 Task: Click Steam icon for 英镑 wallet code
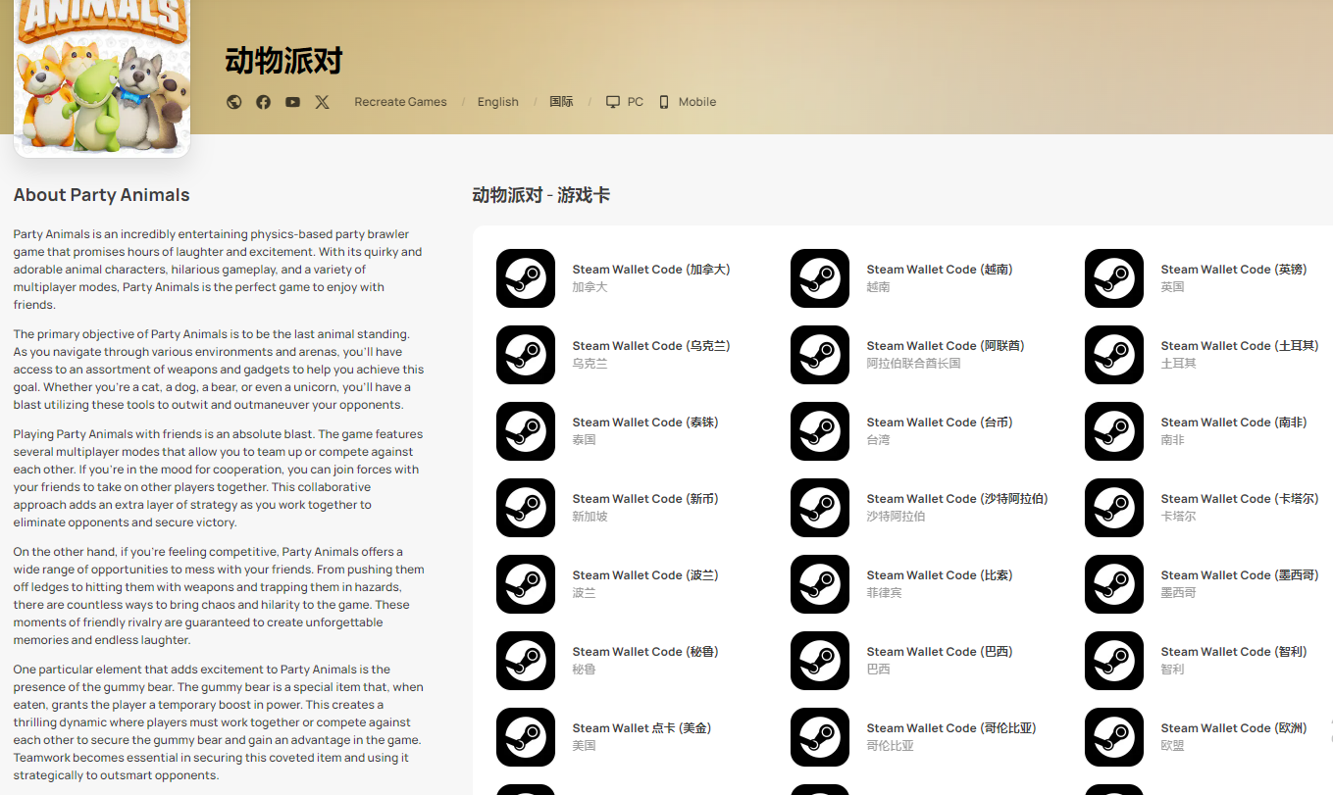1114,278
